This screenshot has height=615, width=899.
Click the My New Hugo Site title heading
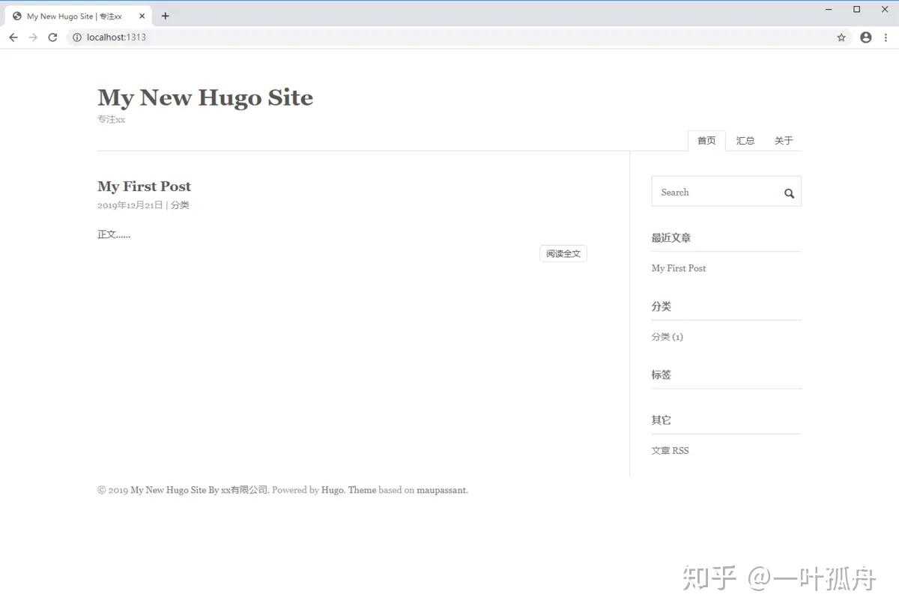point(205,97)
